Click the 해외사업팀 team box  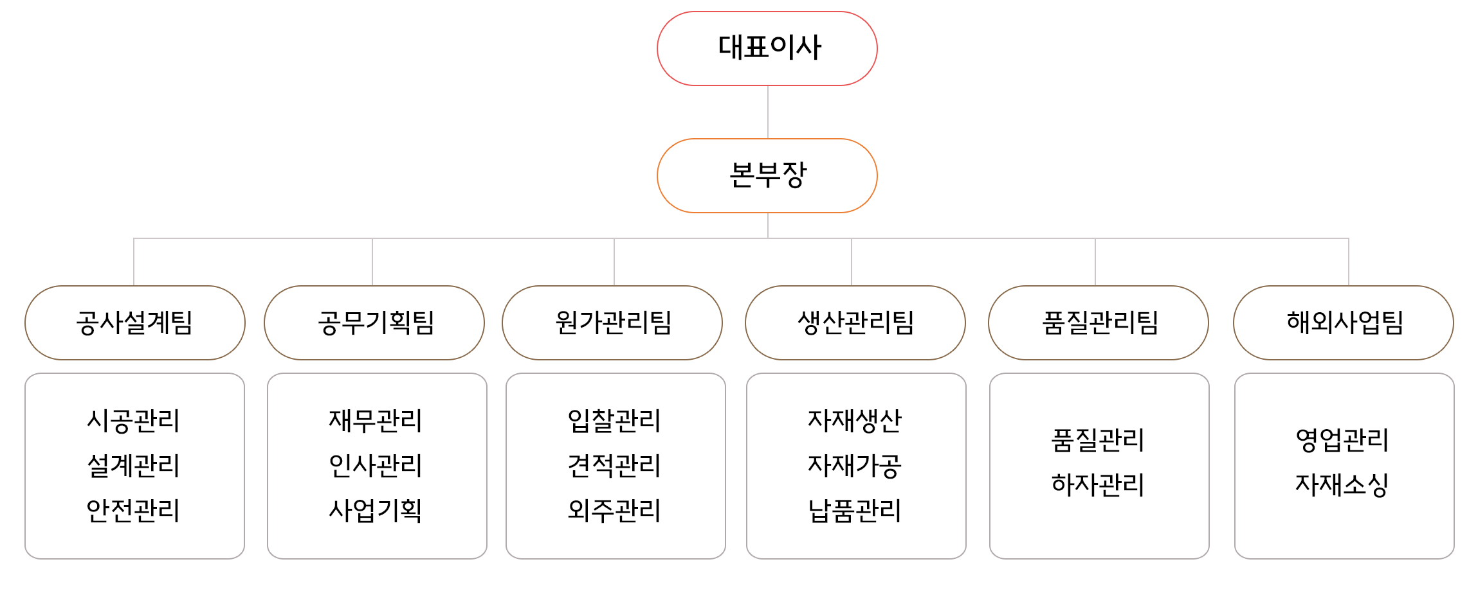point(1344,322)
